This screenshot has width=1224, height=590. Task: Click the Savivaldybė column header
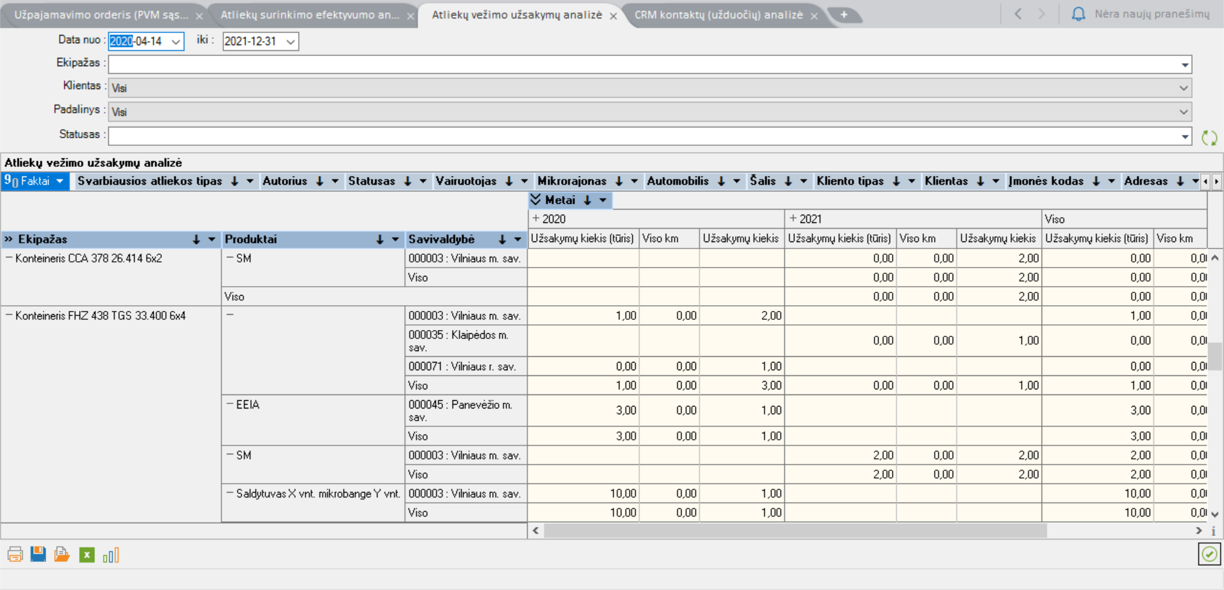[441, 240]
